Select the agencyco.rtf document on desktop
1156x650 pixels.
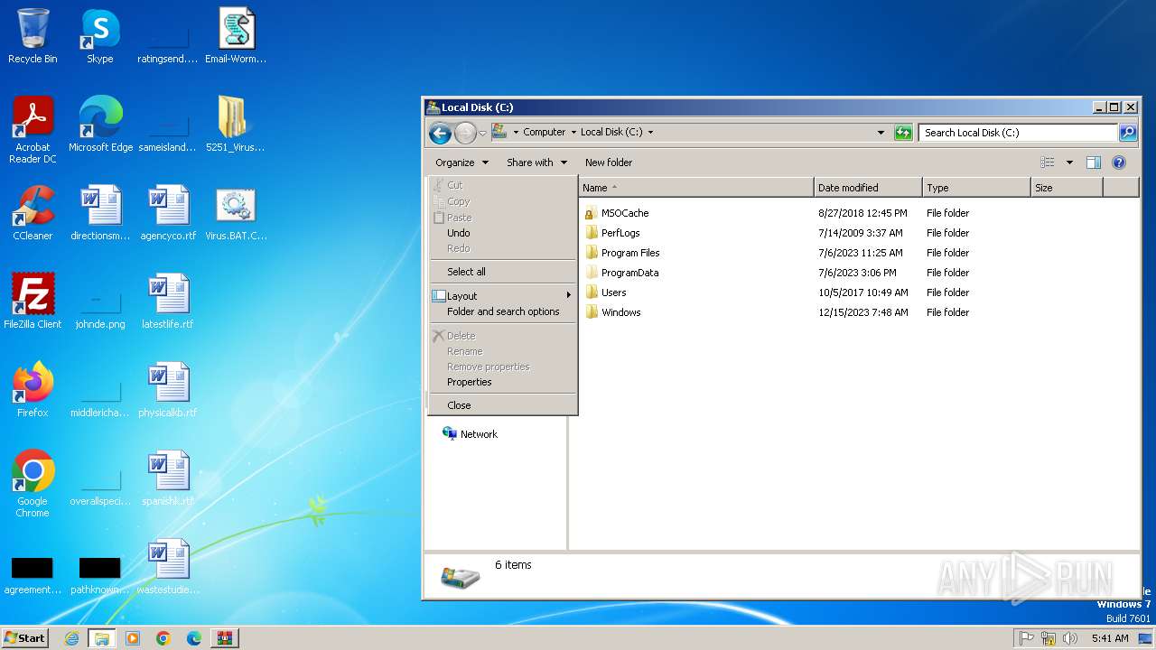coord(168,213)
